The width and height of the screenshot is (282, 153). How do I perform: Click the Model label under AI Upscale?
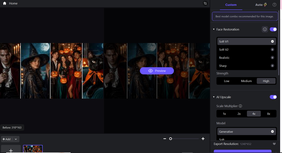point(221,123)
